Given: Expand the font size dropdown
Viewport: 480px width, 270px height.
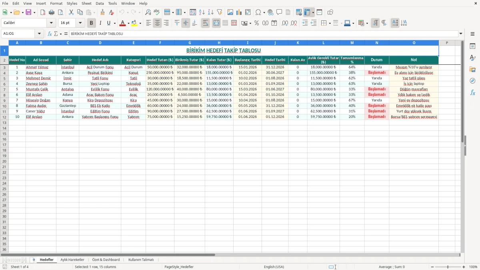Looking at the screenshot, I should (80, 23).
